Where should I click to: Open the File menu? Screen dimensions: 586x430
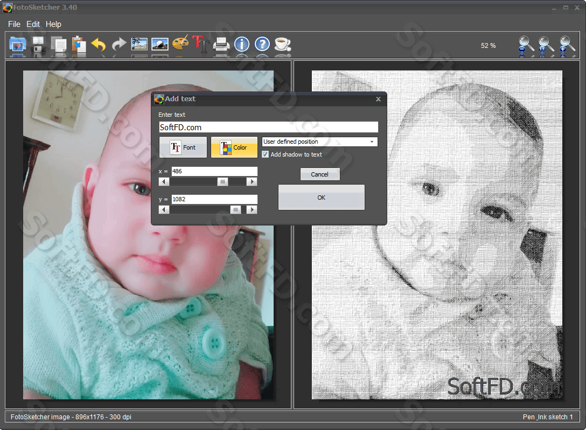pos(14,24)
